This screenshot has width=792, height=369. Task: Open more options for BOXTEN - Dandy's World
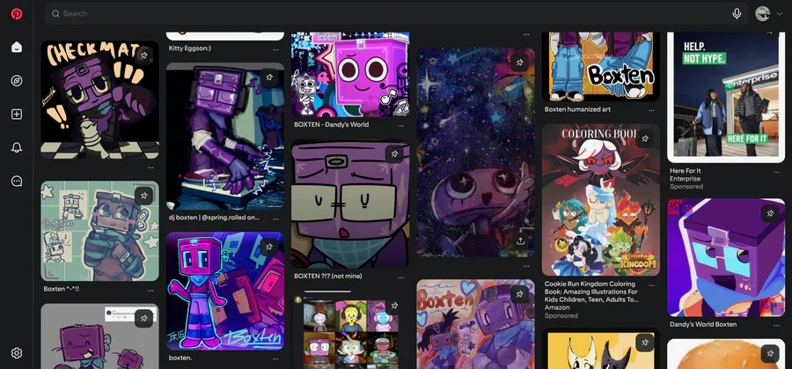pos(401,126)
